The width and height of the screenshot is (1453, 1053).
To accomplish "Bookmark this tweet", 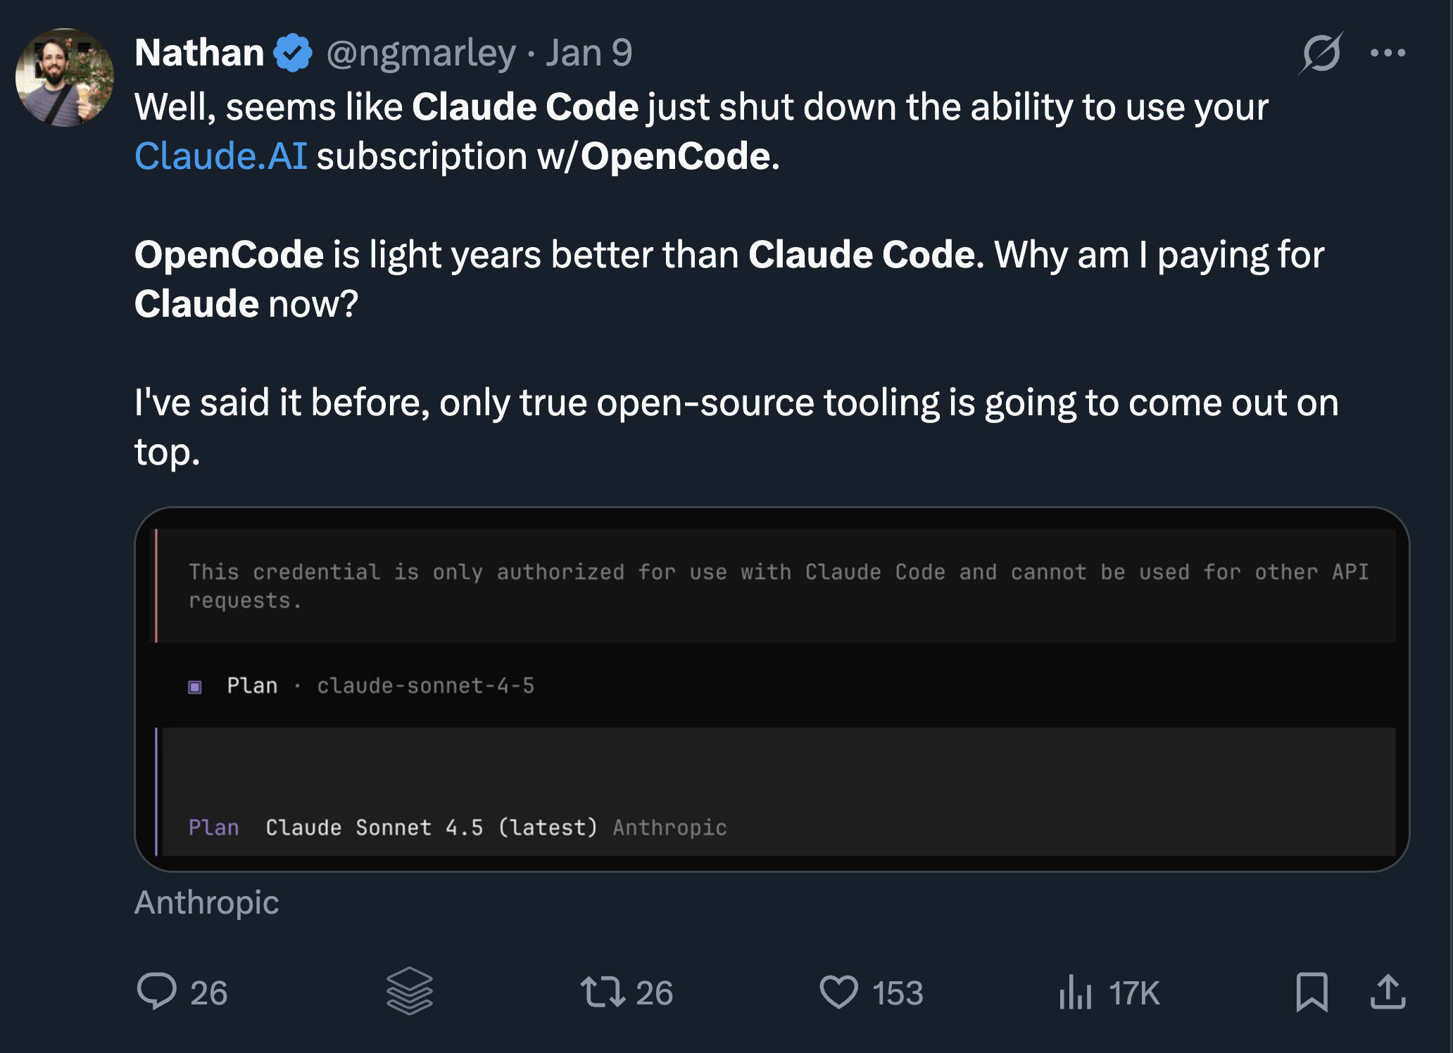I will click(1312, 992).
